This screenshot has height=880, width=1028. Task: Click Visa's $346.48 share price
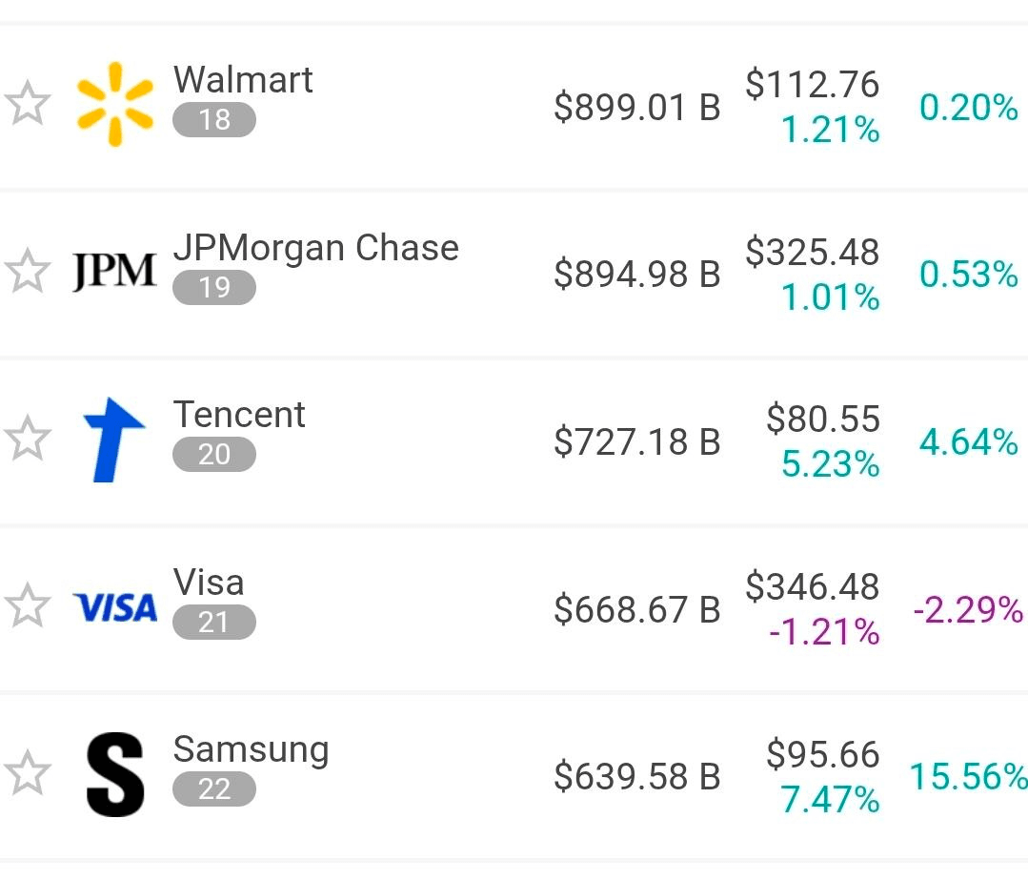pos(813,587)
